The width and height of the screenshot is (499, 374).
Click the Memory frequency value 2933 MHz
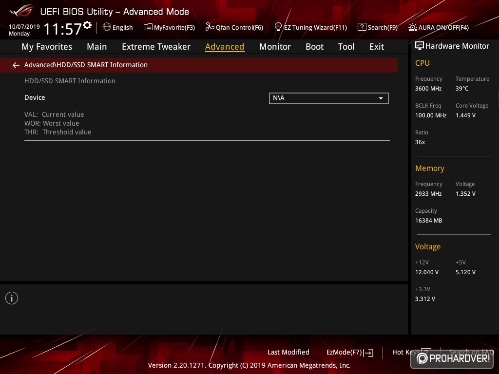tap(428, 194)
